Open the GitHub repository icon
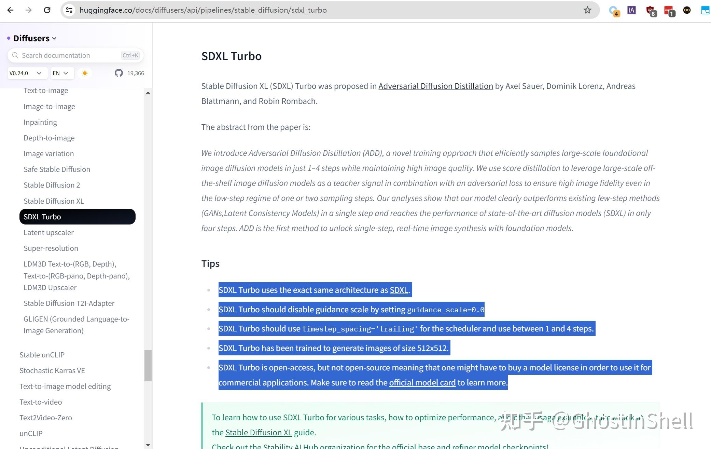This screenshot has width=711, height=449. [x=118, y=73]
